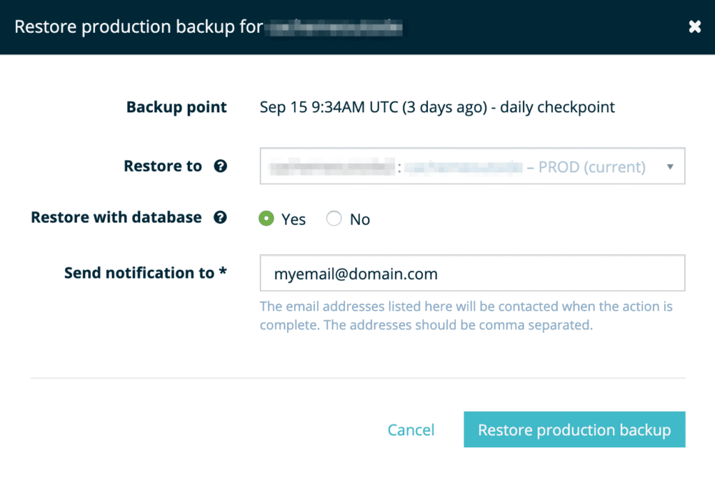This screenshot has width=715, height=478.
Task: Click the Restore to dropdown arrow
Action: point(670,167)
